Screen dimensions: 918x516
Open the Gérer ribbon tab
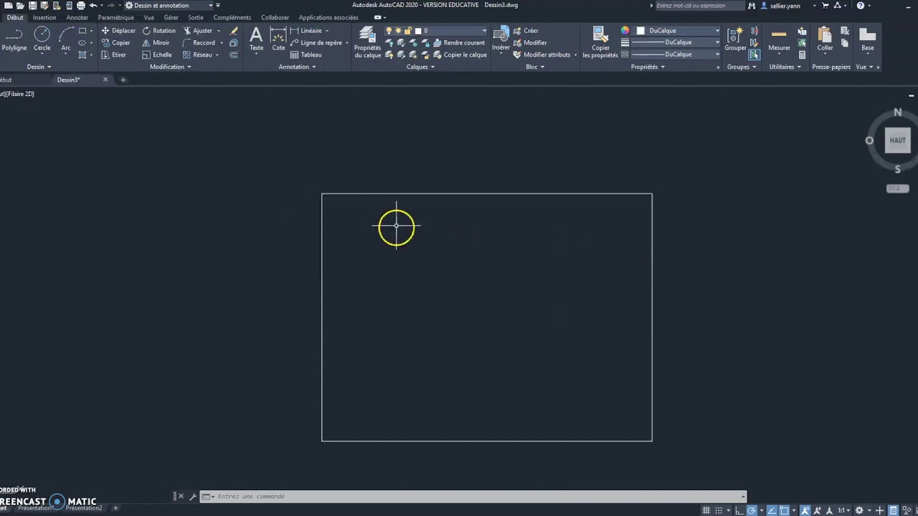[x=171, y=17]
